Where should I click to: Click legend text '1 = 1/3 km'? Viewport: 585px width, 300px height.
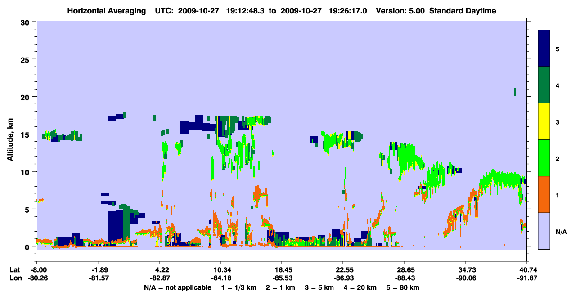[x=238, y=287]
